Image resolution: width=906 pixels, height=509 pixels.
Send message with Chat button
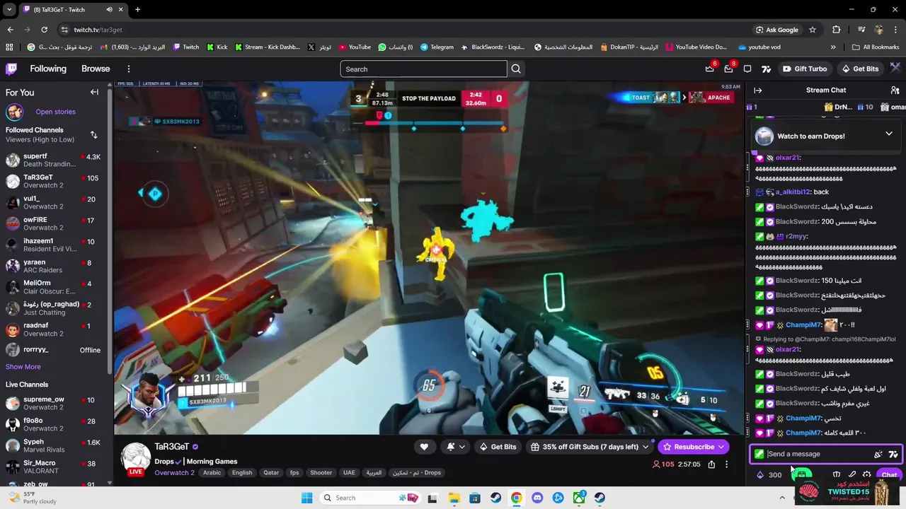tap(888, 475)
